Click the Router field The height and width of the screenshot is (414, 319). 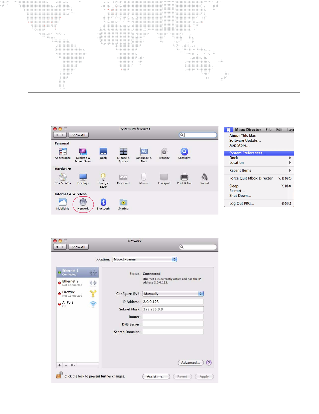click(173, 317)
